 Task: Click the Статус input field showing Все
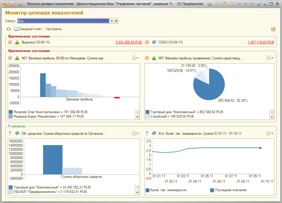point(63,21)
